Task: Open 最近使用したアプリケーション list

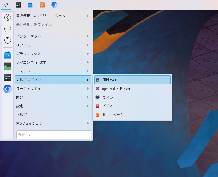Action: point(53,16)
